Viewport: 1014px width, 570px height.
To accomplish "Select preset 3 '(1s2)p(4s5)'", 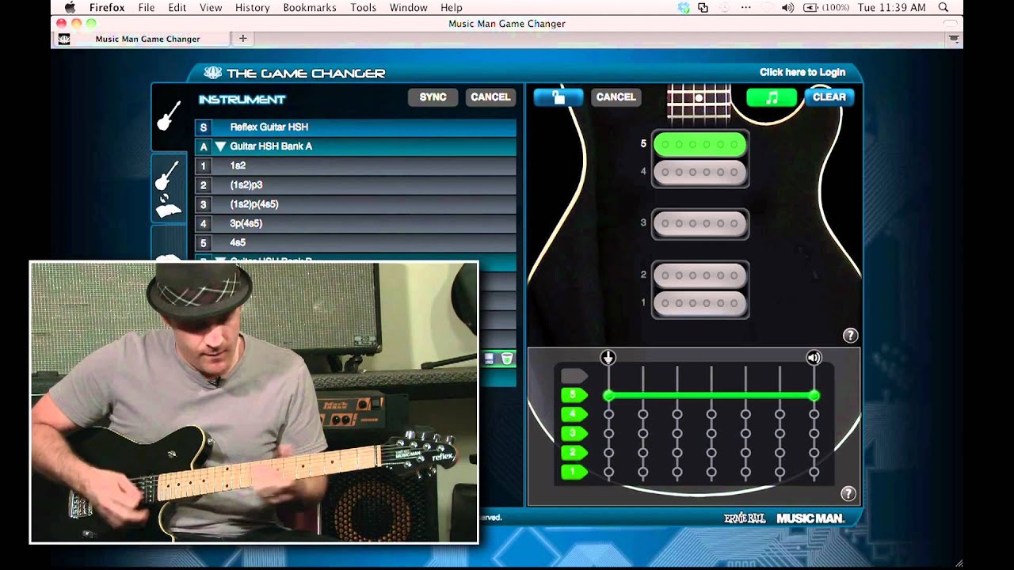I will pyautogui.click(x=356, y=204).
